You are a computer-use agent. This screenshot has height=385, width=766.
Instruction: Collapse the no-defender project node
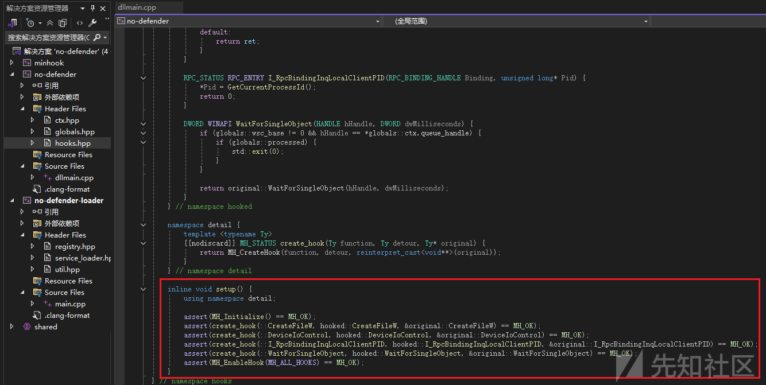point(12,74)
